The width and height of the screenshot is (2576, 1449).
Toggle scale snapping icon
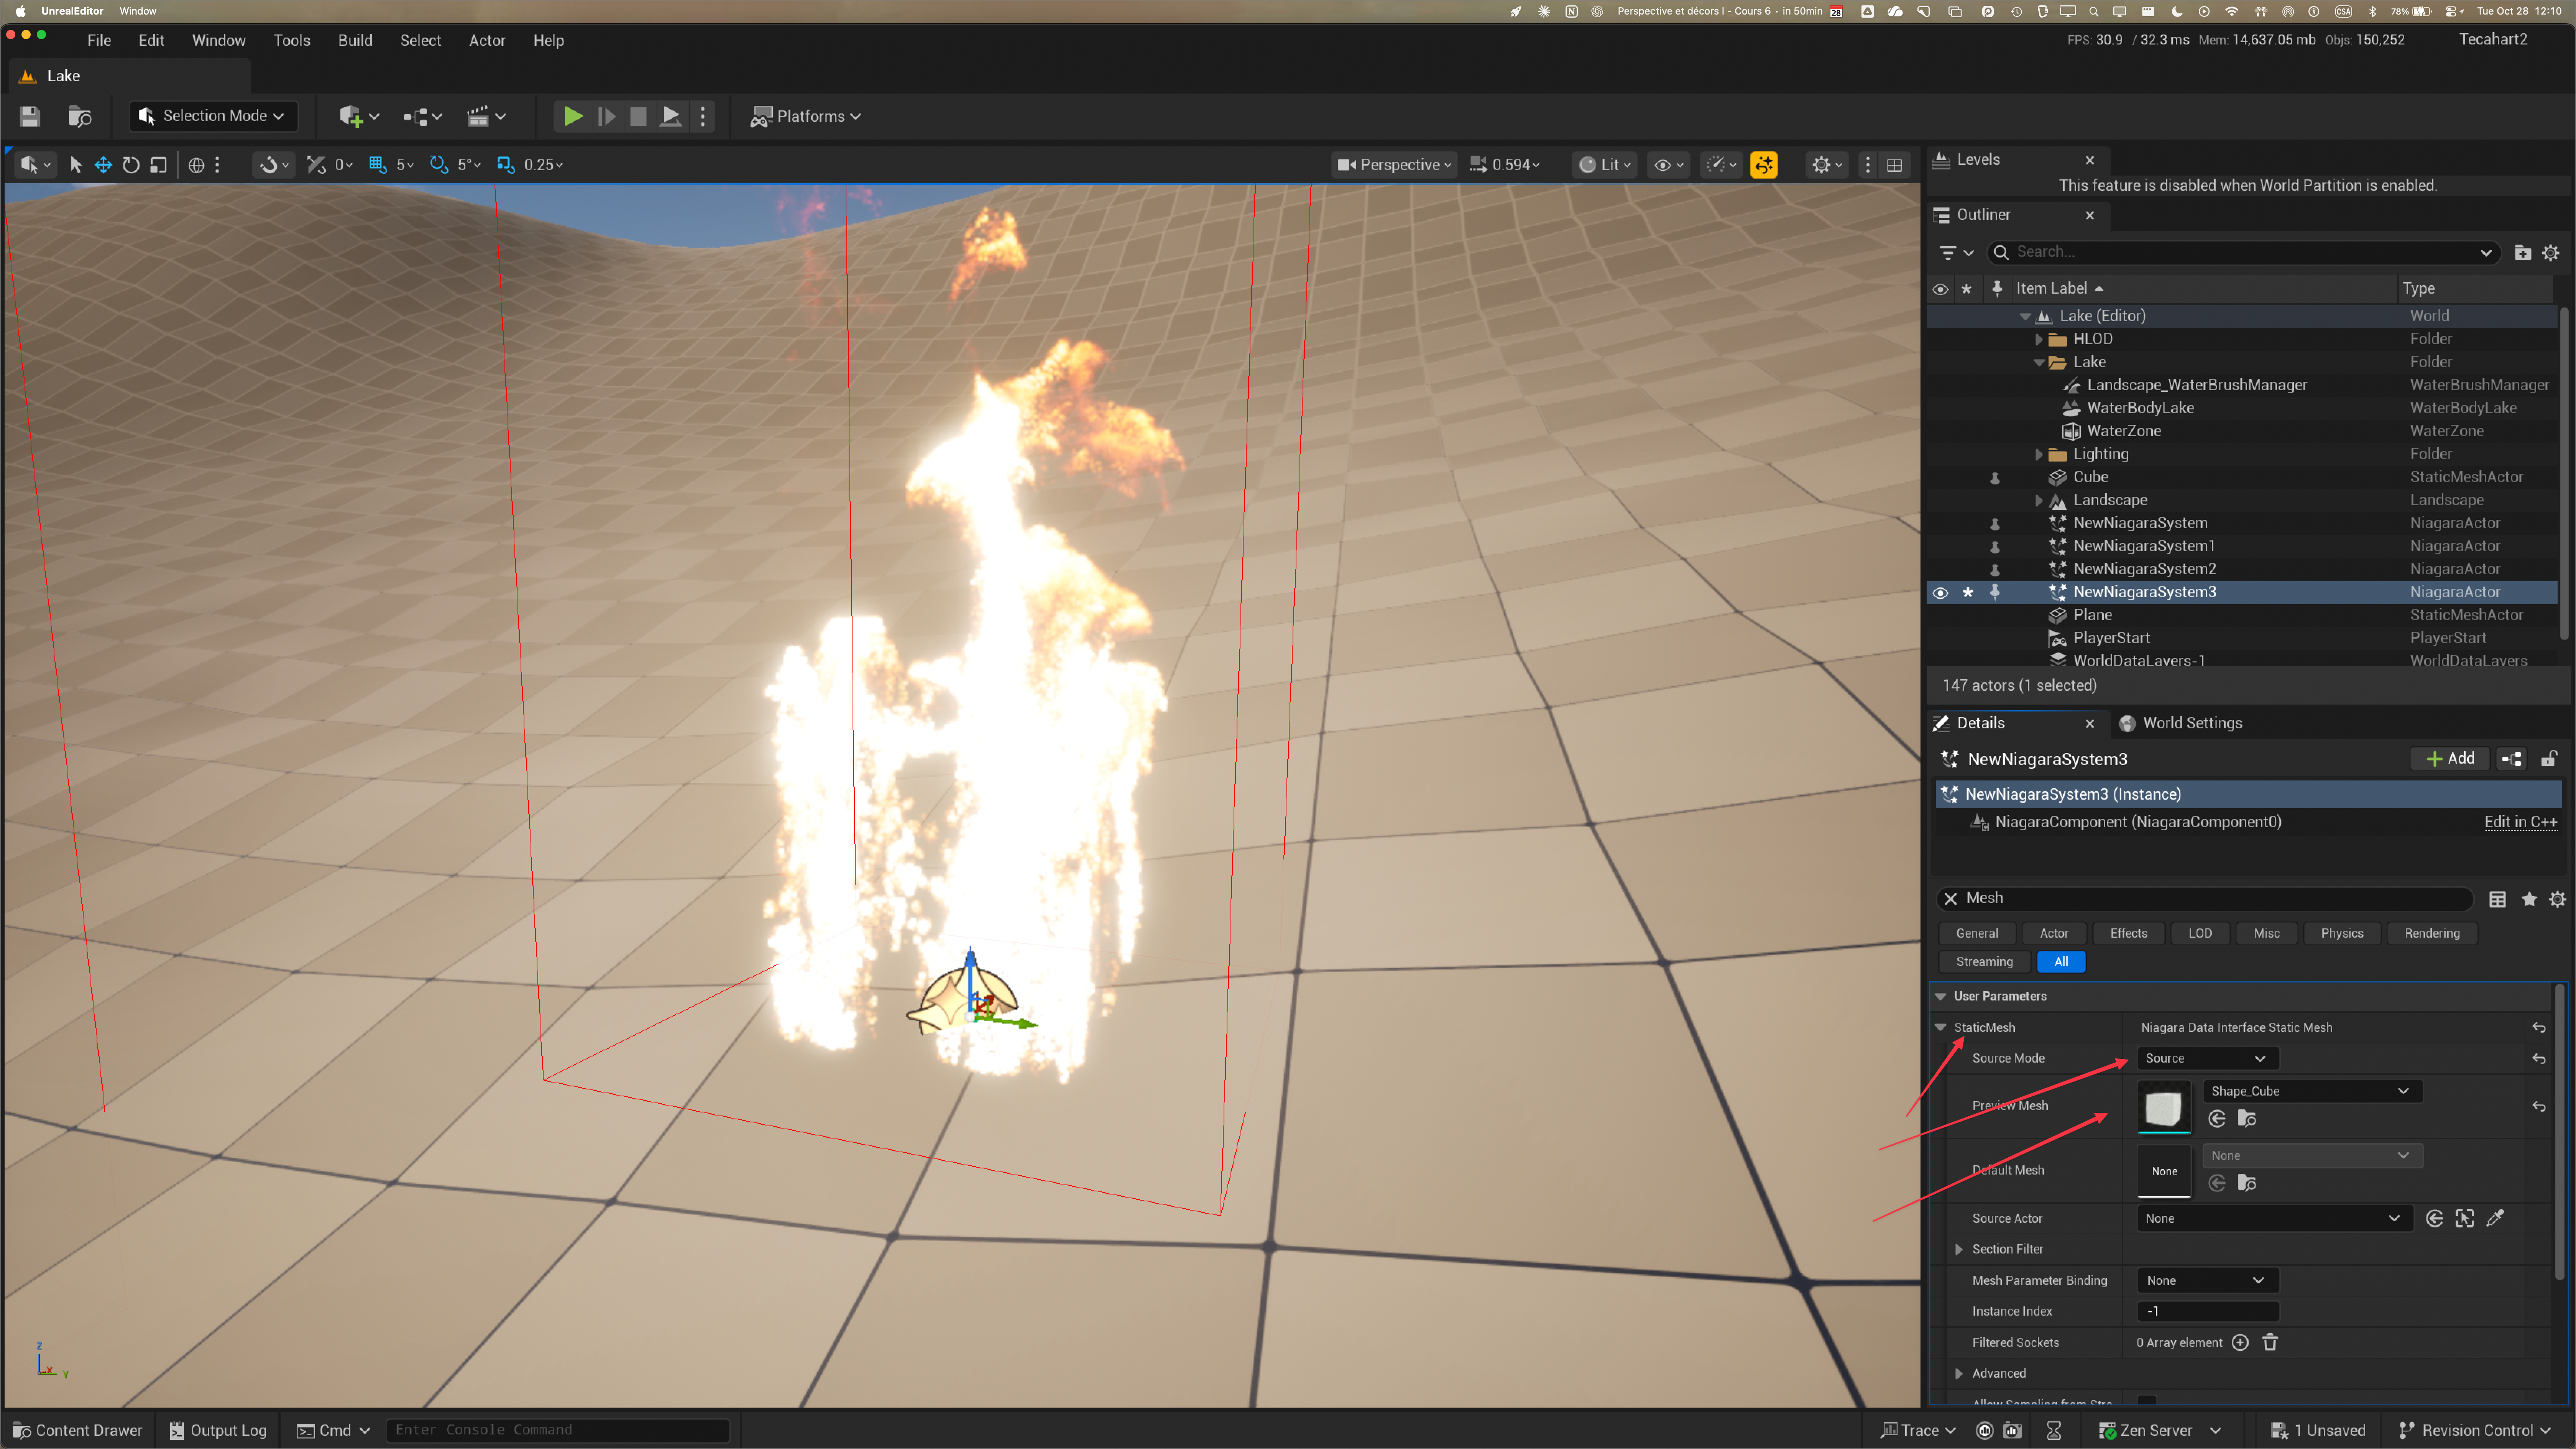pos(506,165)
